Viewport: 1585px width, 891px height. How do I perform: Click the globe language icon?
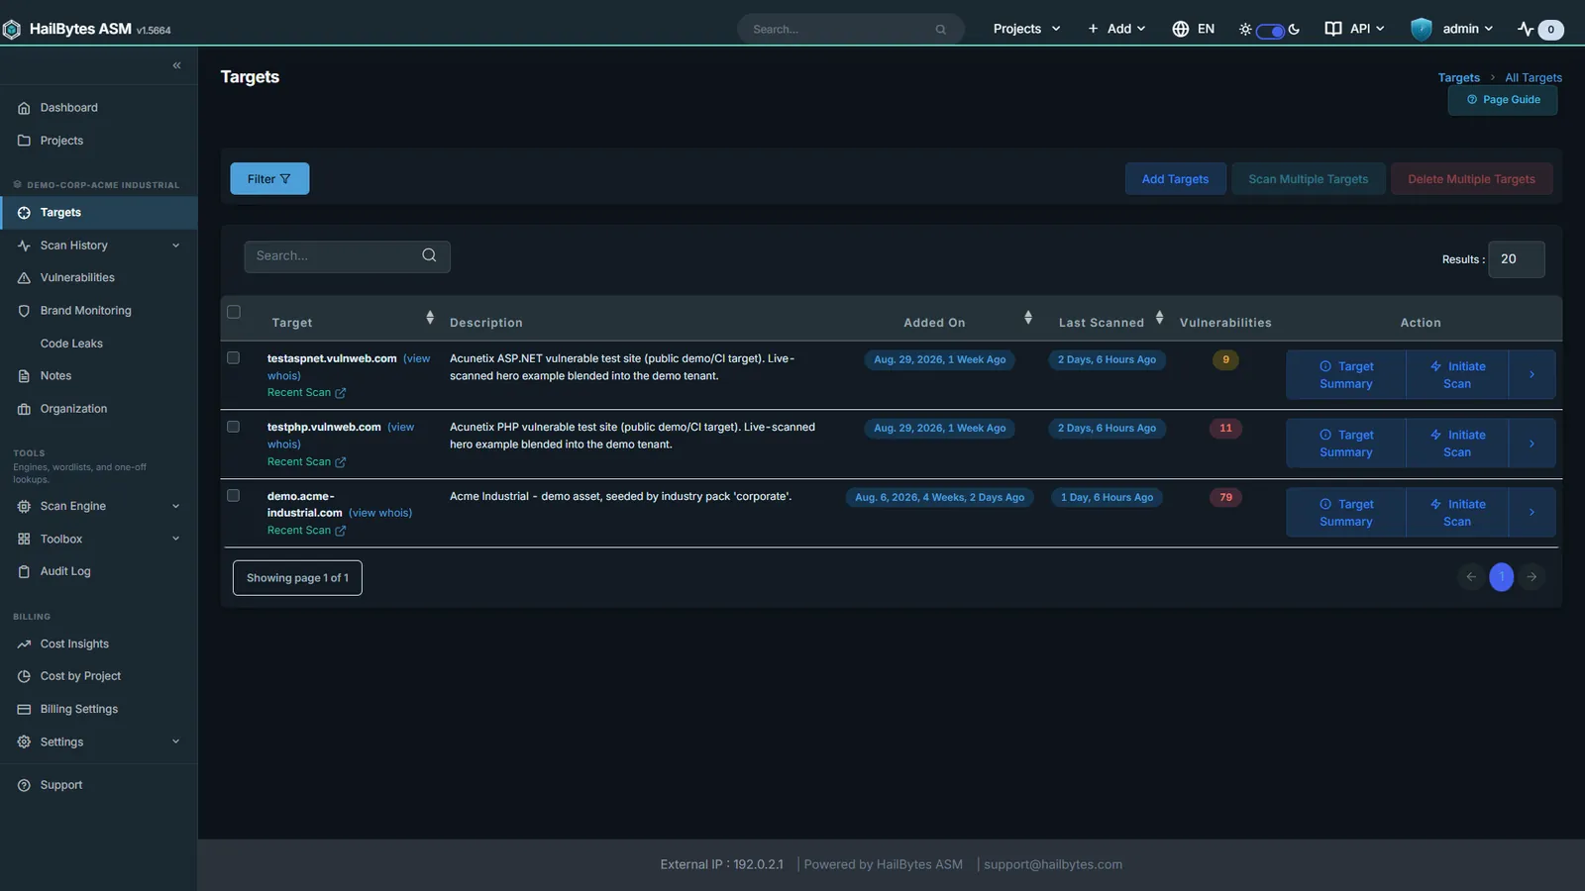(x=1180, y=29)
